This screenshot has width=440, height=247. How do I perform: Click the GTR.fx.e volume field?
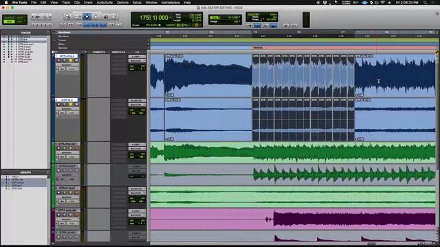pos(137,110)
